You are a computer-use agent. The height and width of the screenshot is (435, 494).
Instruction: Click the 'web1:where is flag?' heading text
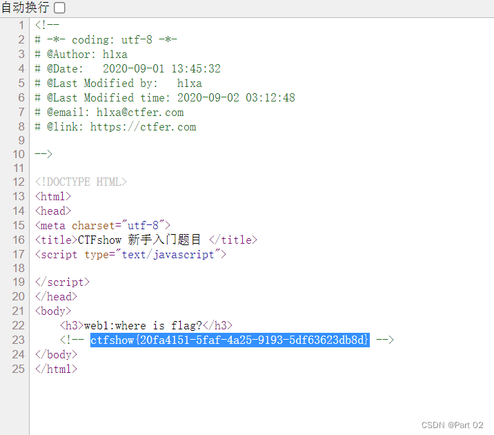(143, 325)
